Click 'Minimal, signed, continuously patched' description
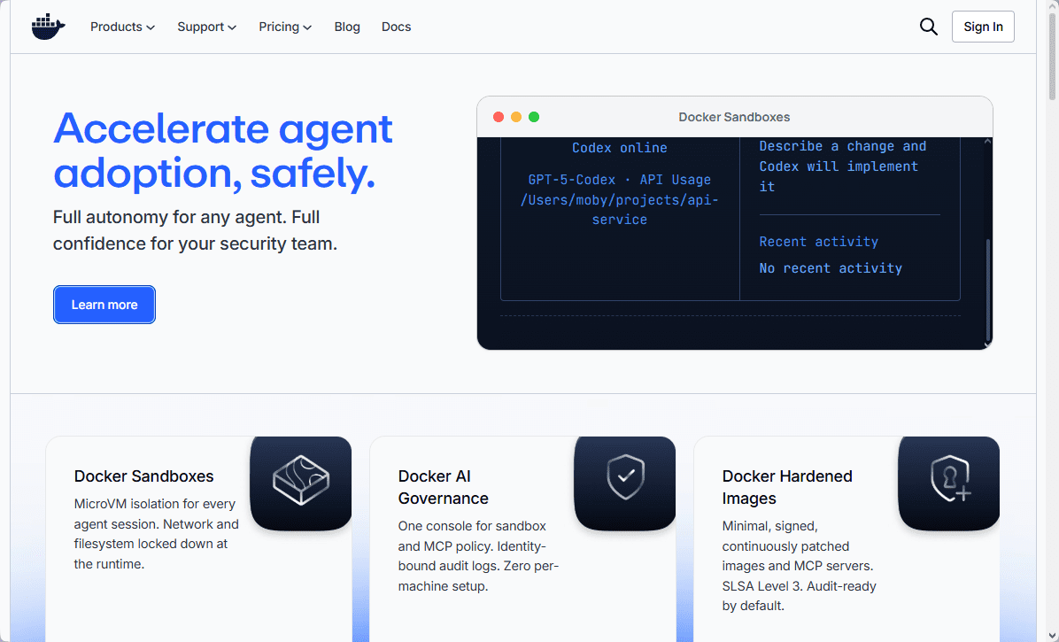Screen dimensions: 1059x642 pyautogui.click(x=799, y=566)
